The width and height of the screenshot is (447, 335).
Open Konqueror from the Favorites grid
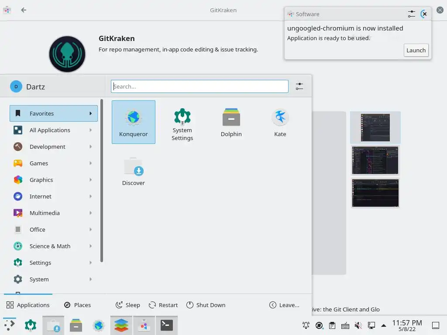(x=134, y=122)
